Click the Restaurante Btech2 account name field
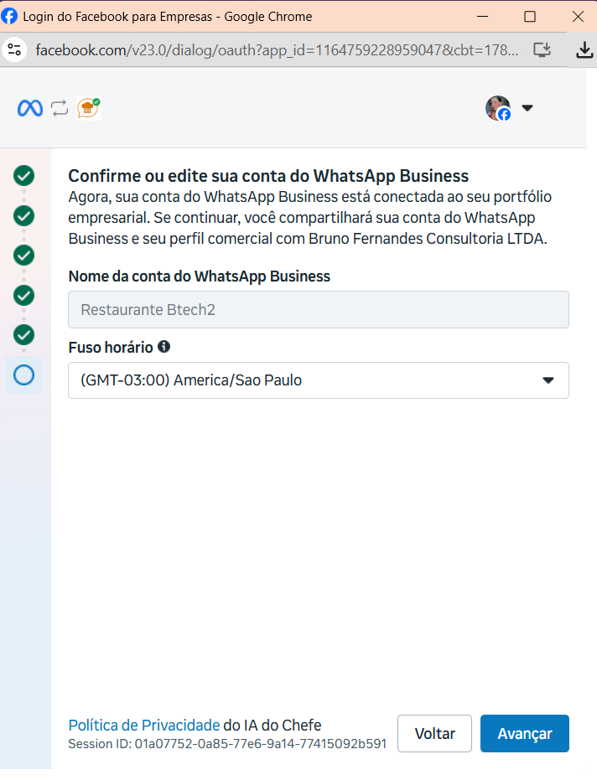 click(x=318, y=309)
